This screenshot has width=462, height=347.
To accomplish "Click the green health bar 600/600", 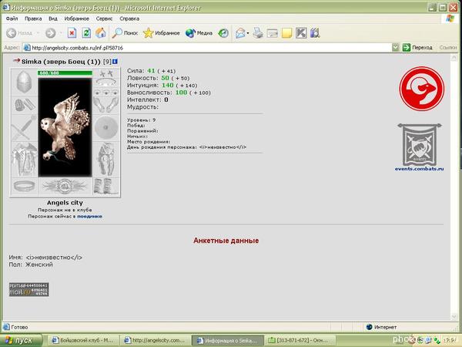I will pyautogui.click(x=65, y=73).
